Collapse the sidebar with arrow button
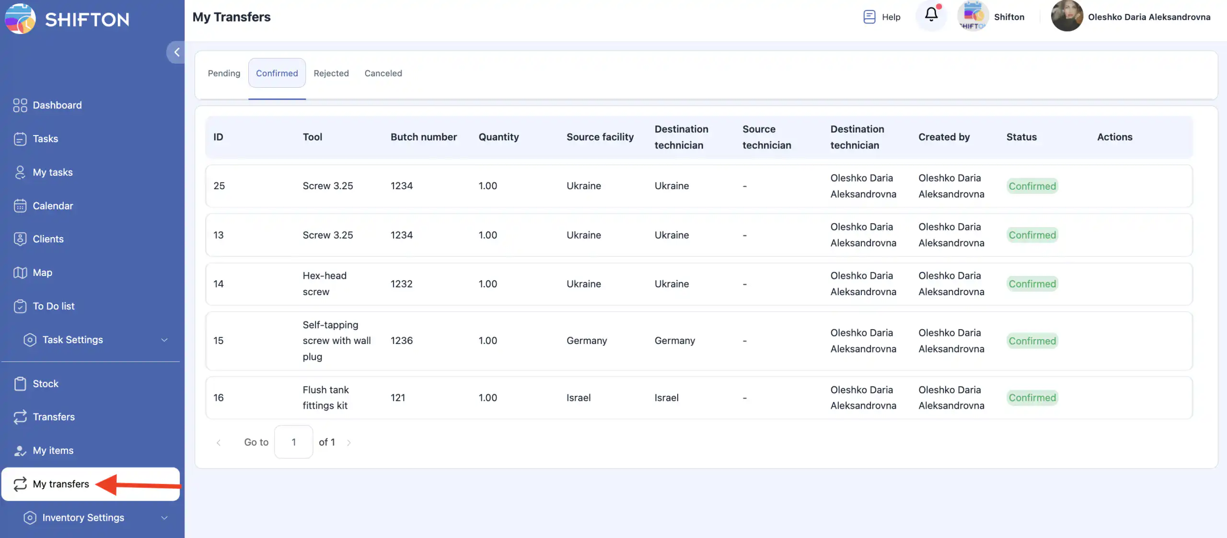This screenshot has height=538, width=1227. (x=176, y=52)
